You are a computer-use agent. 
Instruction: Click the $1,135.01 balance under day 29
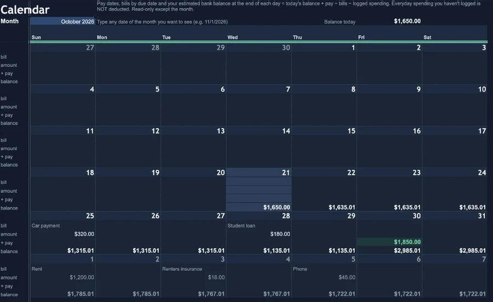coord(342,250)
